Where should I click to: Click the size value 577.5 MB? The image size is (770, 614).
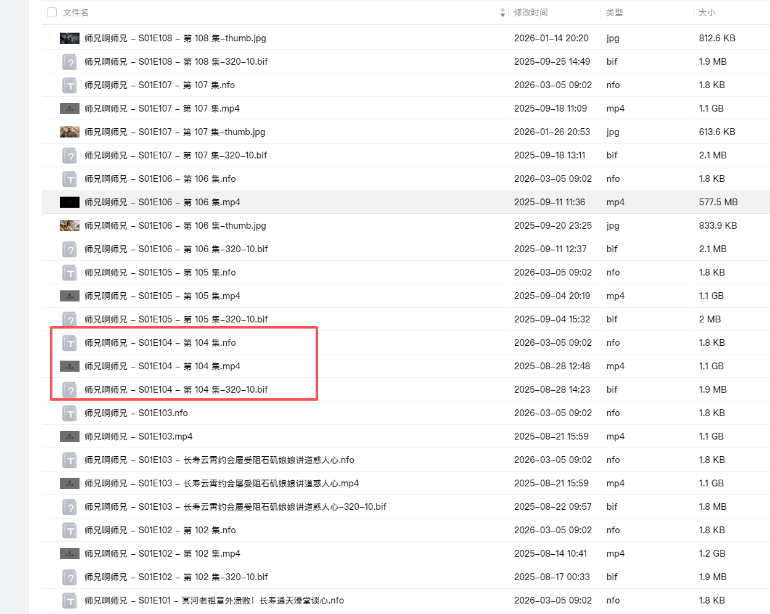point(718,202)
